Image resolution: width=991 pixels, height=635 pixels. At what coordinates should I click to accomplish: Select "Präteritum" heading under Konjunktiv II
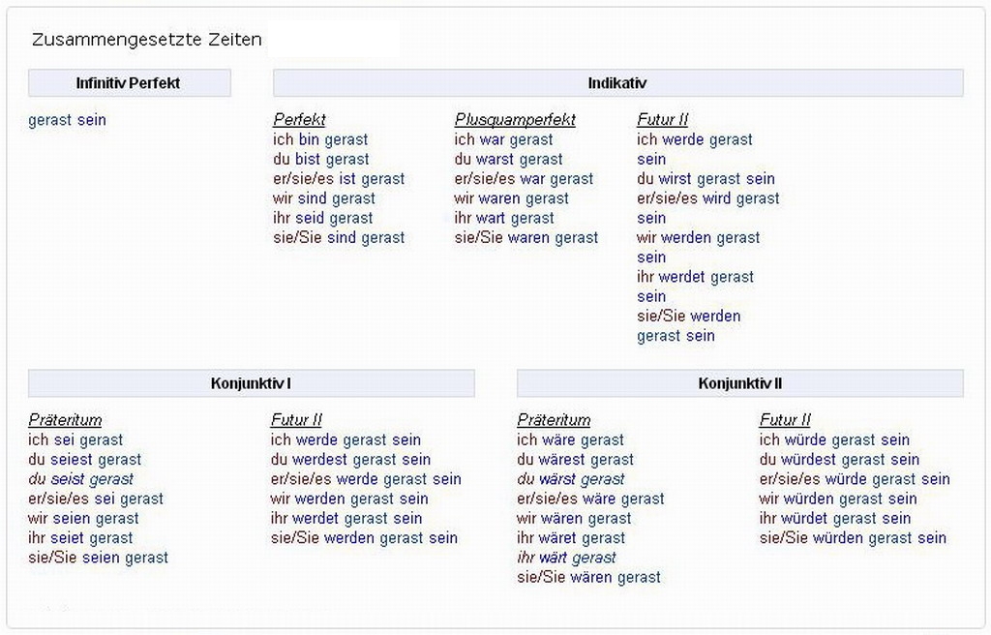click(554, 420)
